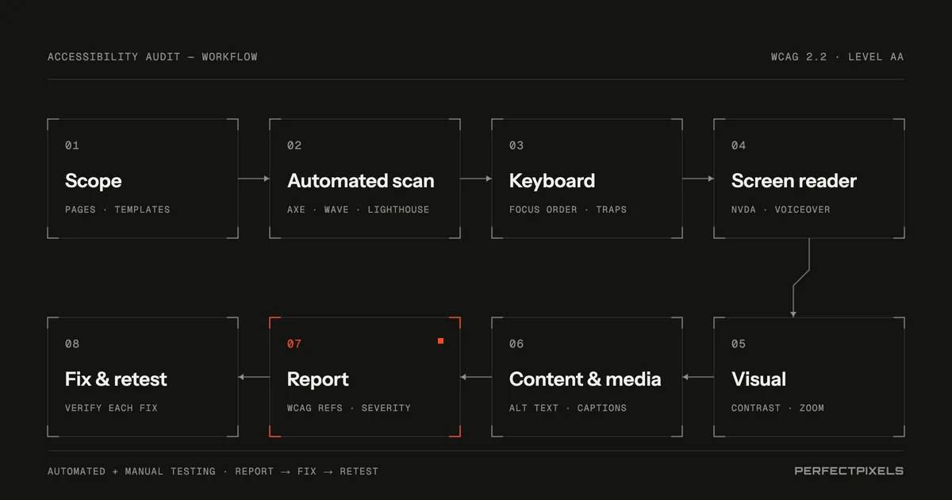Click the 'Scope' step heading
This screenshot has width=952, height=500.
tap(94, 181)
